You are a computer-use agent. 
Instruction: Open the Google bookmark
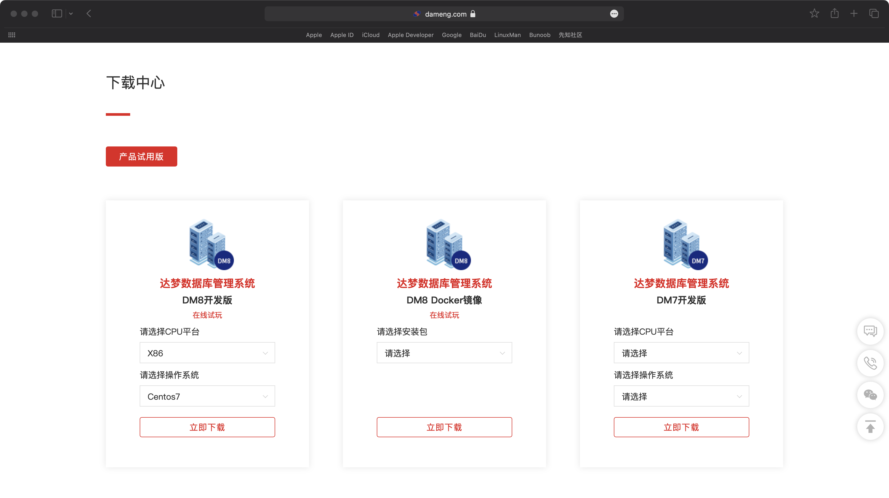(451, 35)
